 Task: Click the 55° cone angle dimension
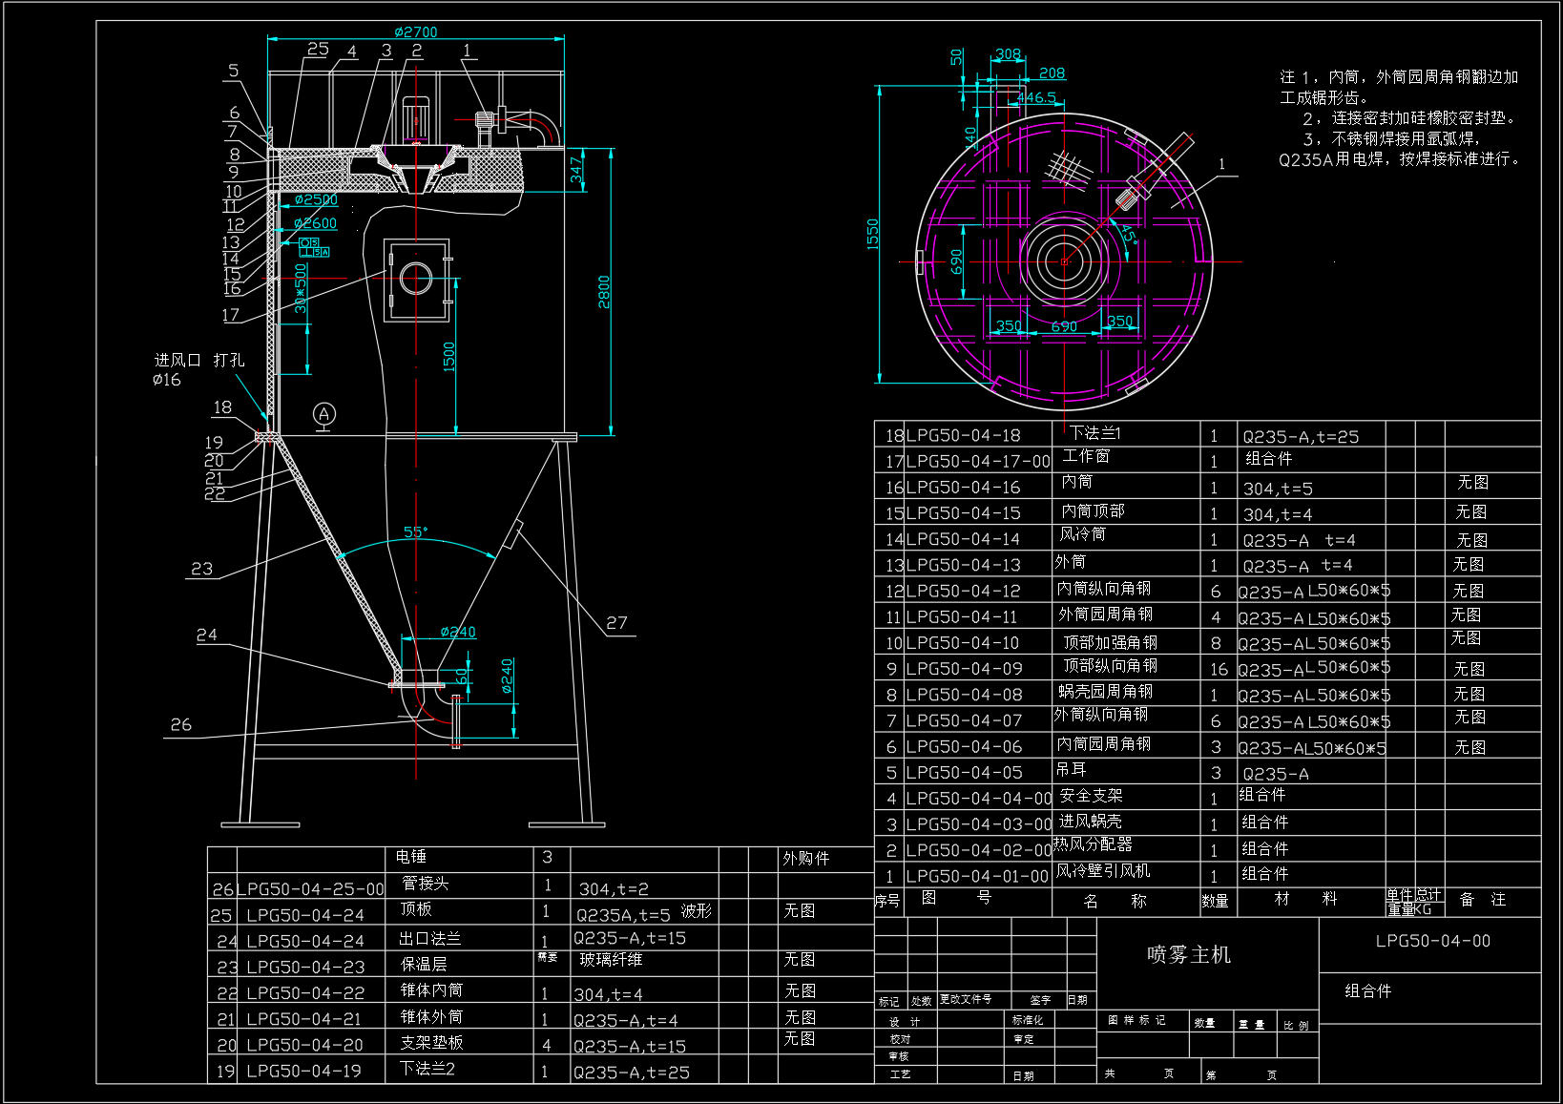pyautogui.click(x=416, y=531)
